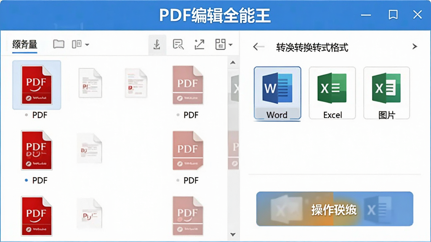Viewport: 431px width, 242px height.
Task: Open the folder icon in the toolbar
Action: [59, 44]
